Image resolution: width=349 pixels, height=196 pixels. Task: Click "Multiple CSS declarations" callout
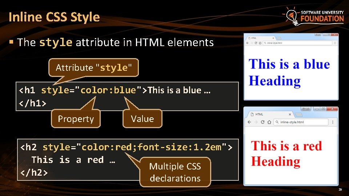point(175,172)
